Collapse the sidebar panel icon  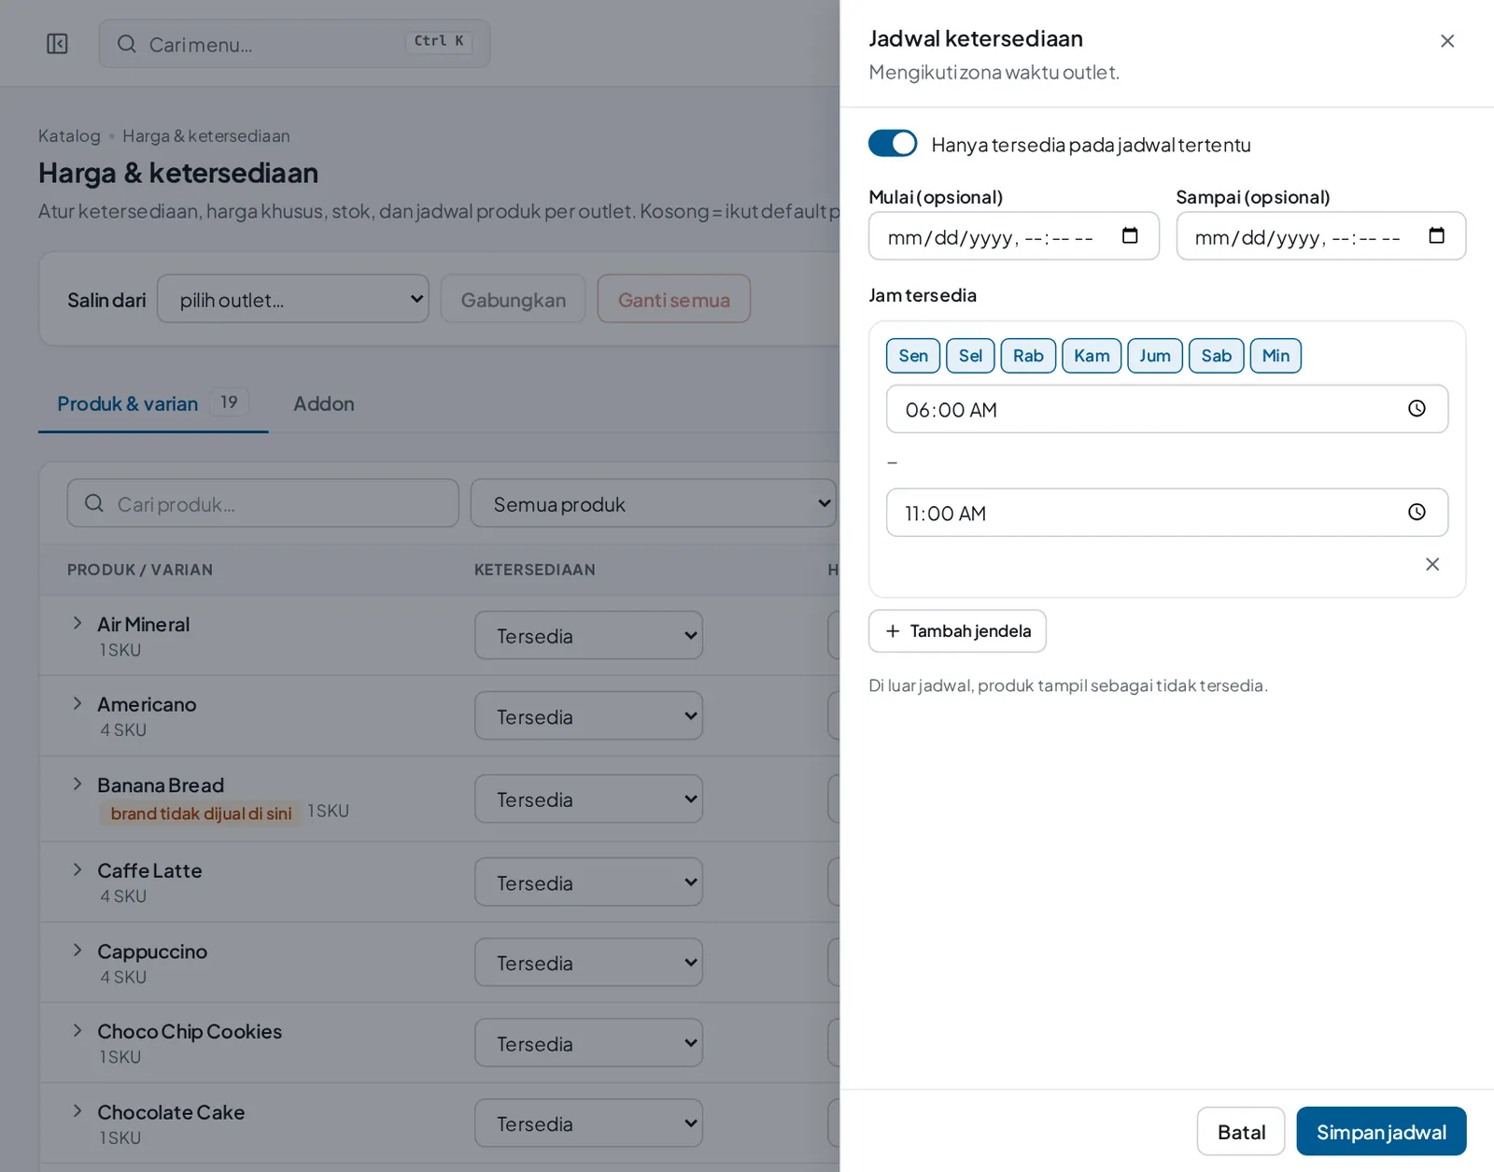click(x=57, y=44)
